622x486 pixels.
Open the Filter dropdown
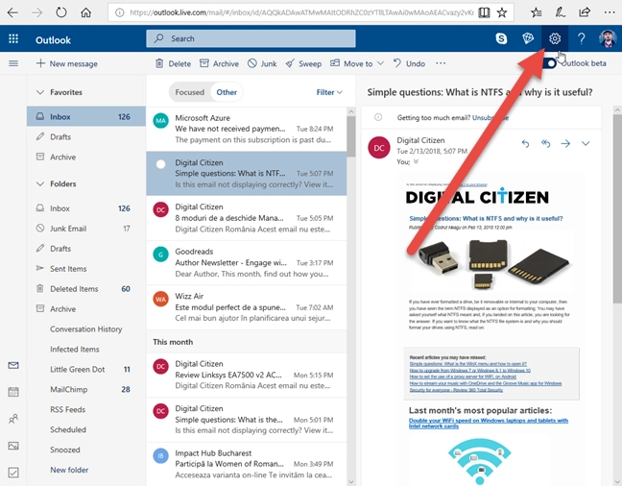click(x=329, y=92)
